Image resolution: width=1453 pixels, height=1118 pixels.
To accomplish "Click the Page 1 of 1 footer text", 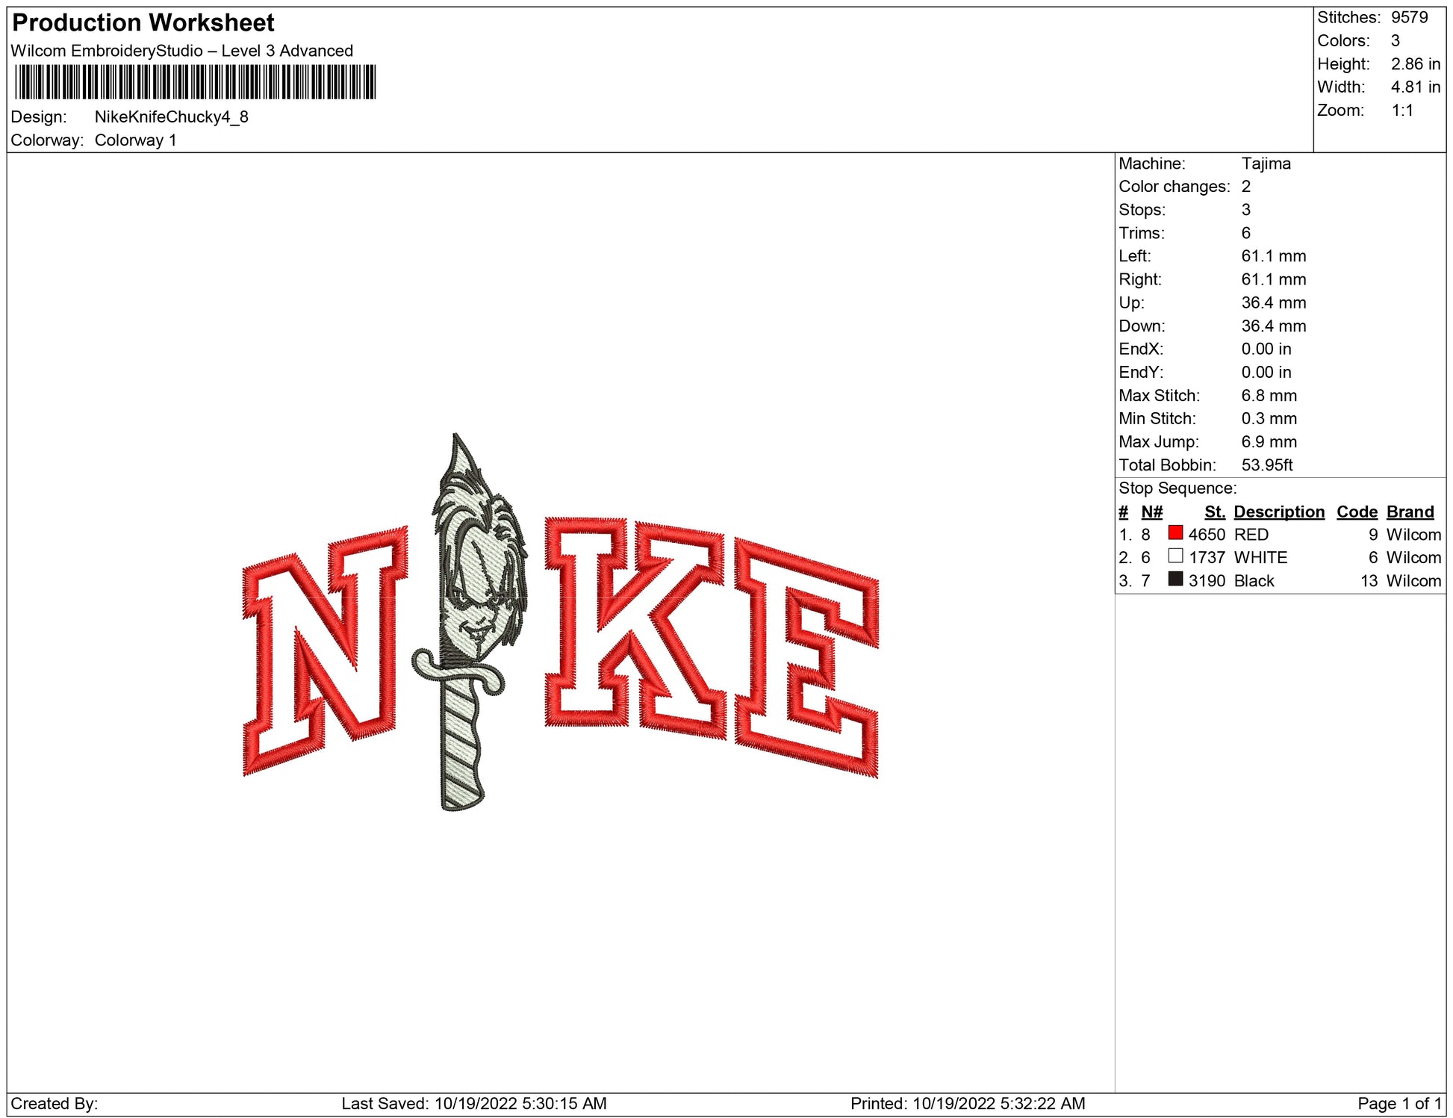I will point(1399,1103).
